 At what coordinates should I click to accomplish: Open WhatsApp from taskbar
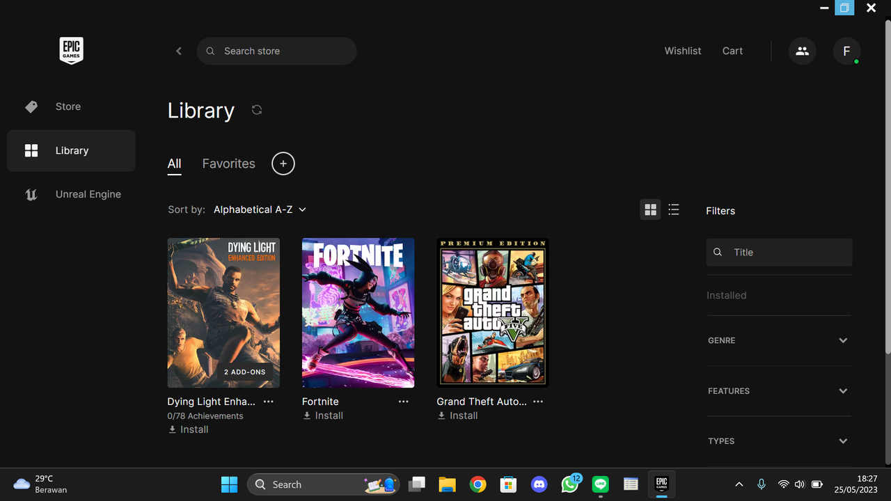(x=569, y=484)
